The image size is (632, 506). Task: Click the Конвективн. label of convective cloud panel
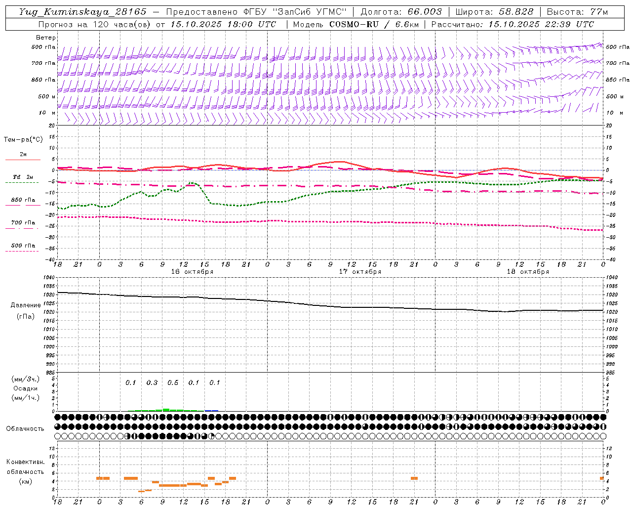coord(25,462)
